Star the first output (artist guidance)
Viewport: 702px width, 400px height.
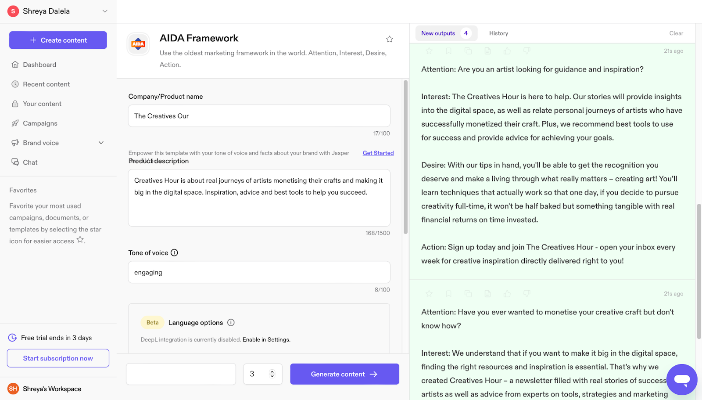pos(429,51)
